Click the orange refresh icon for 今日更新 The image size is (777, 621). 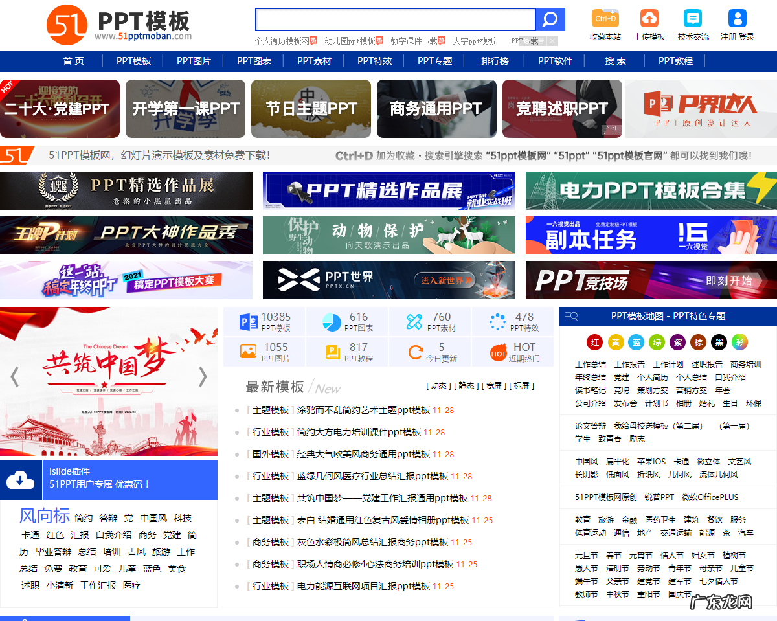417,352
